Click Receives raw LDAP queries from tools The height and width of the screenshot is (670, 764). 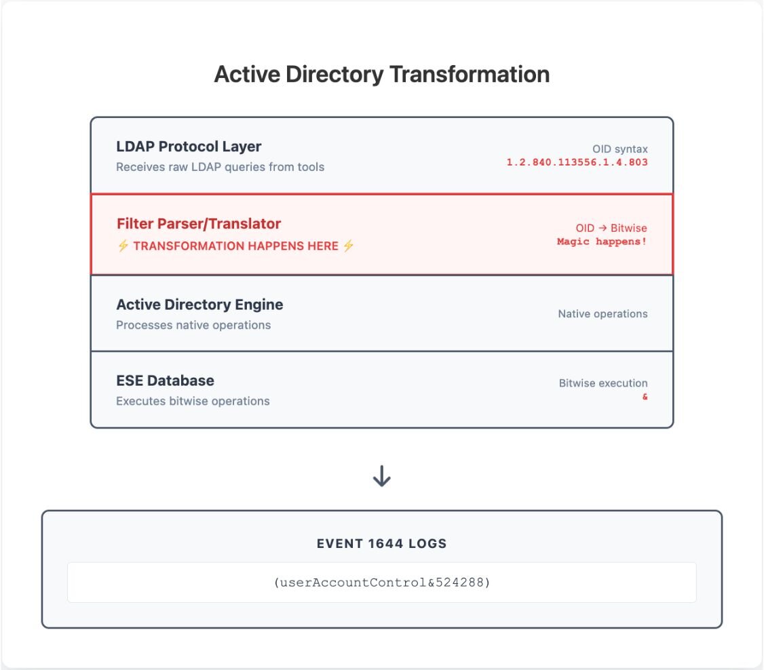click(220, 167)
